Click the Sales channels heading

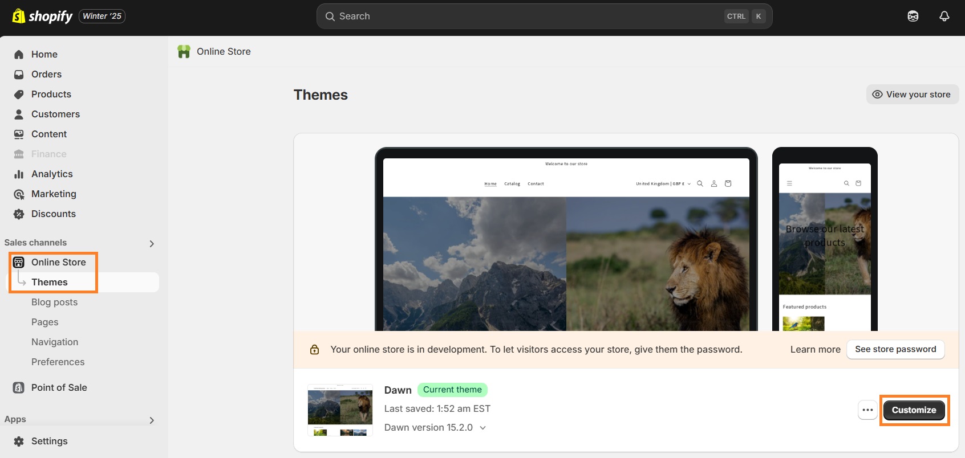click(x=35, y=243)
